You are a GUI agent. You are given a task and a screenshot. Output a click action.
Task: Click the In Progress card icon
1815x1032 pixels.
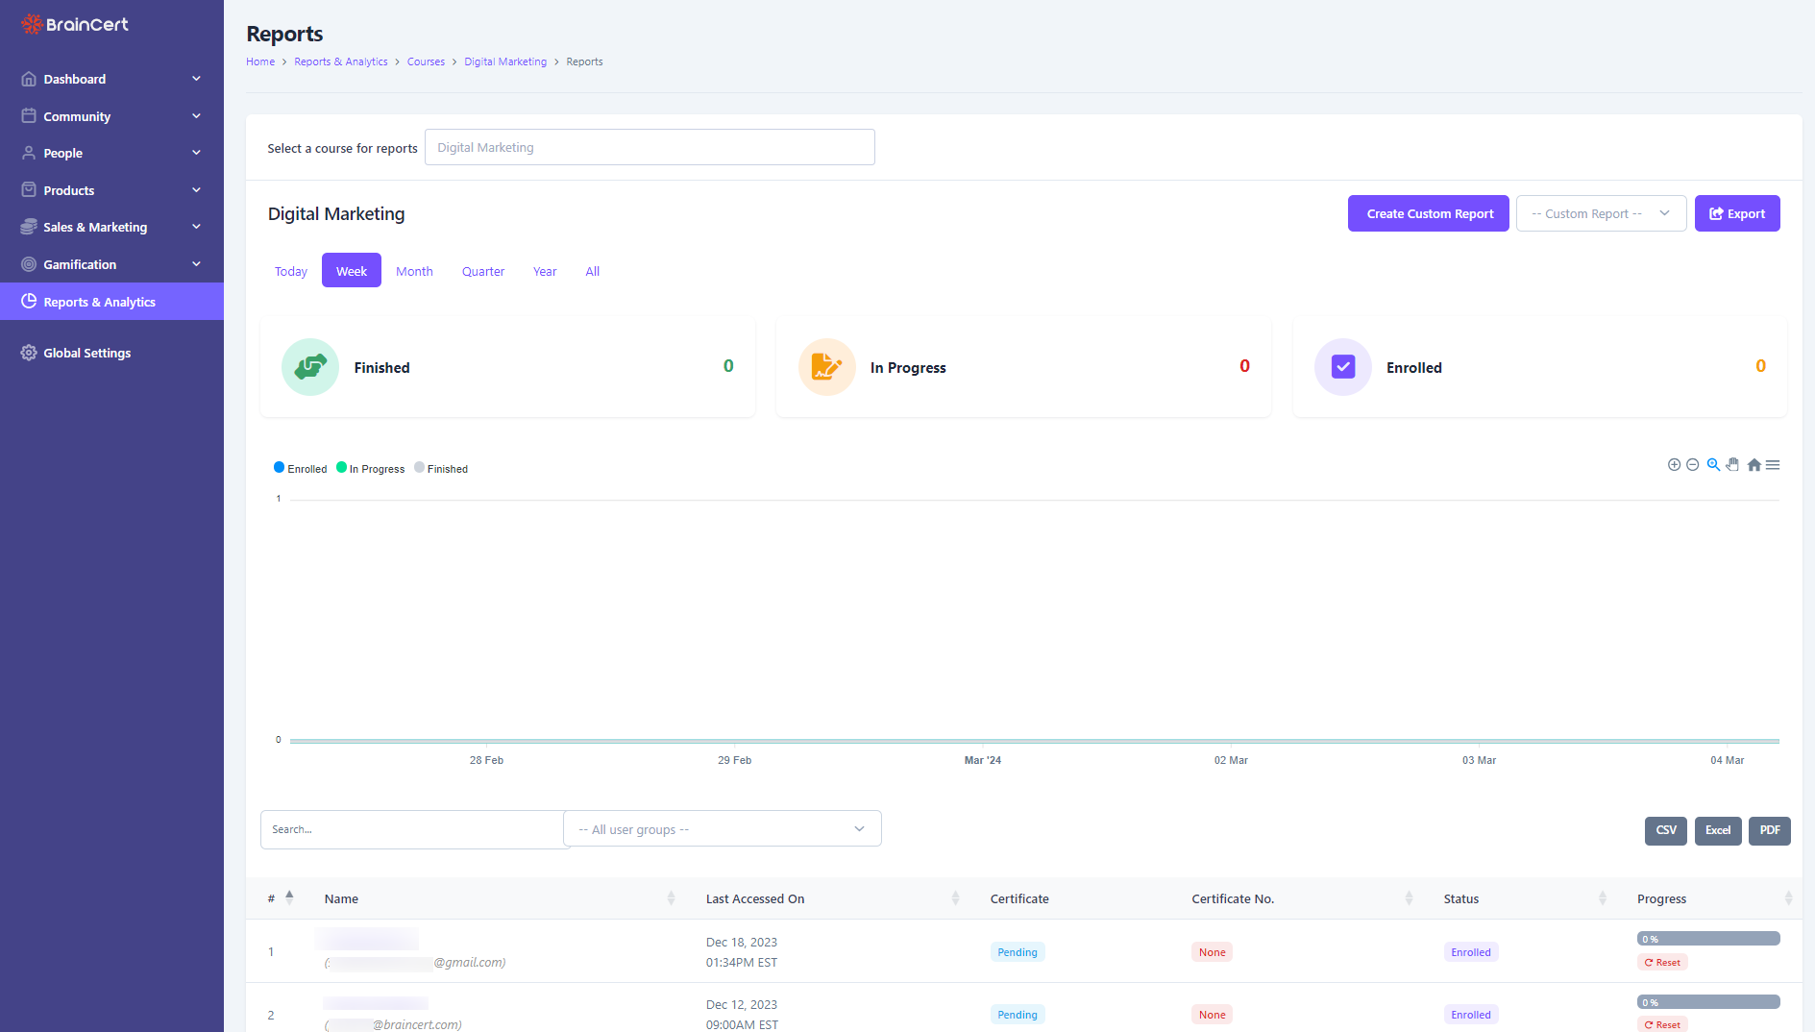tap(827, 367)
